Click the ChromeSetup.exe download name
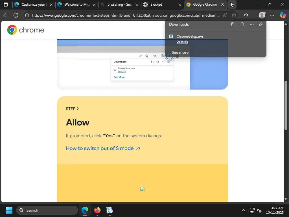 click(x=190, y=36)
